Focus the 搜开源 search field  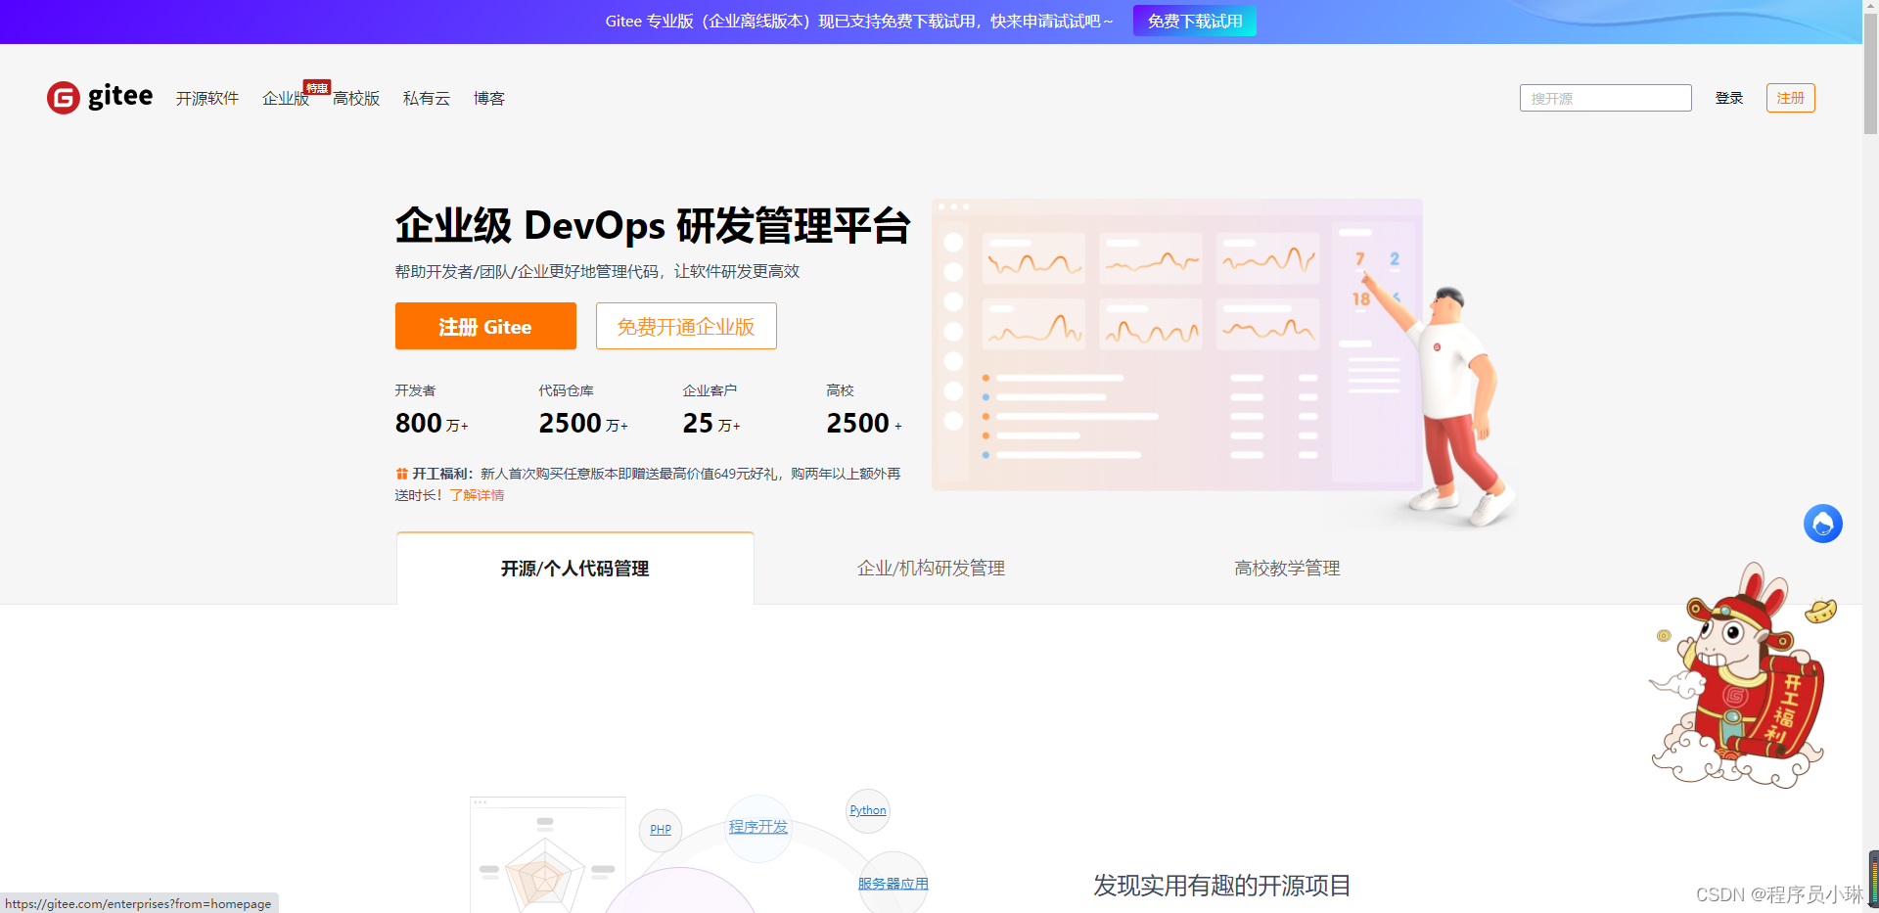pyautogui.click(x=1605, y=98)
